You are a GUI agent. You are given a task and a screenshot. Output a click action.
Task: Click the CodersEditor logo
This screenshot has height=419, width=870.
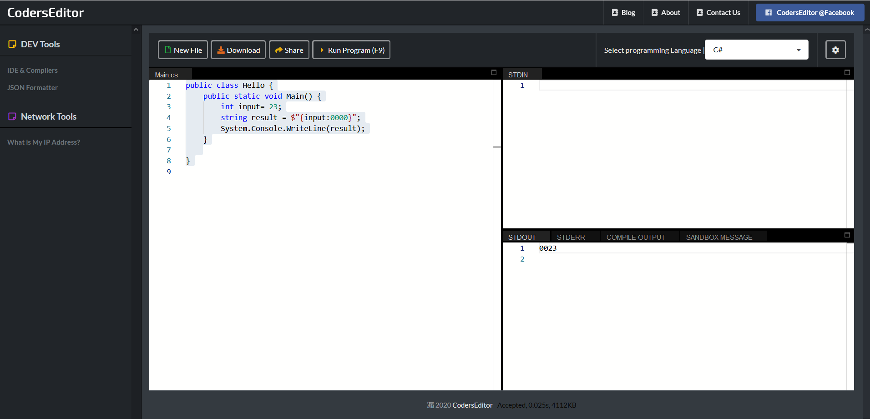(x=46, y=13)
